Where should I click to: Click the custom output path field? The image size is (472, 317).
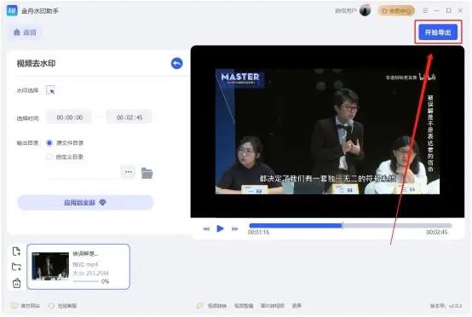pyautogui.click(x=81, y=172)
